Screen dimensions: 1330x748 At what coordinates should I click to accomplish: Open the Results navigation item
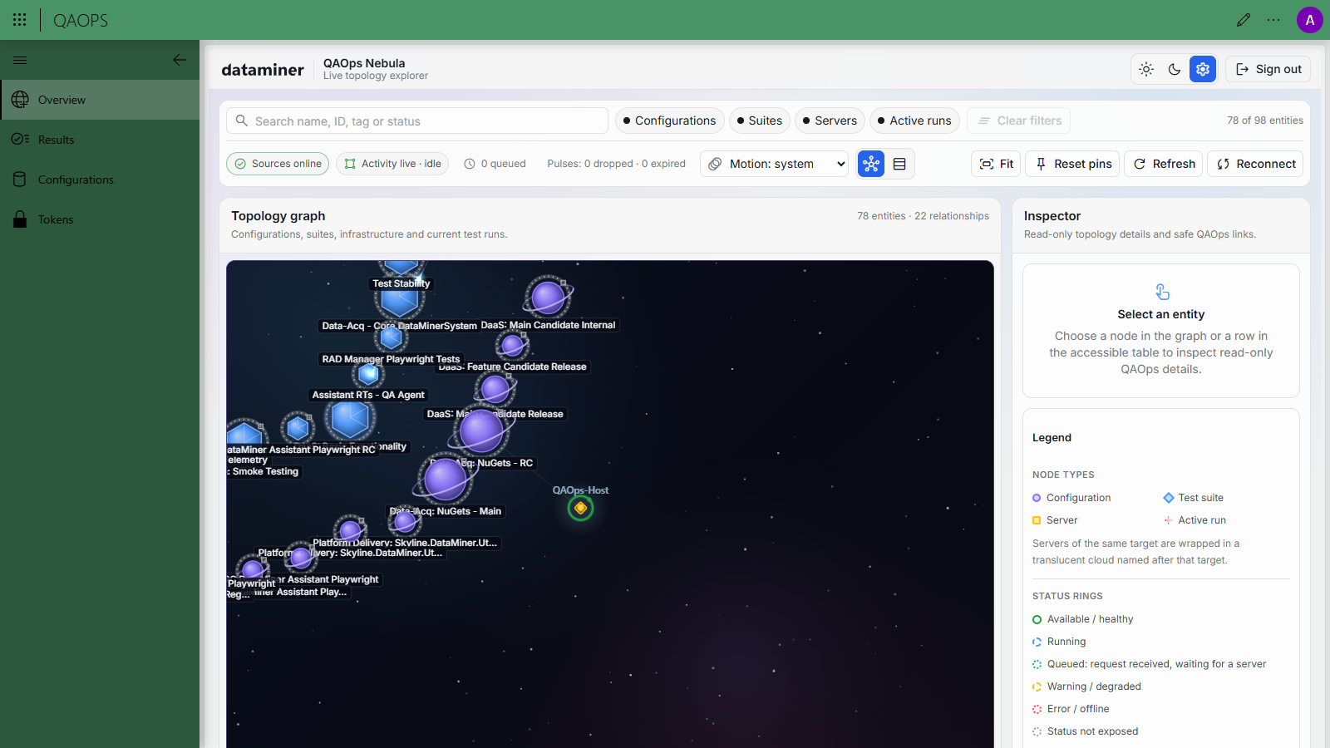coord(100,140)
